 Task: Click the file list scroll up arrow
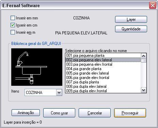144,56
